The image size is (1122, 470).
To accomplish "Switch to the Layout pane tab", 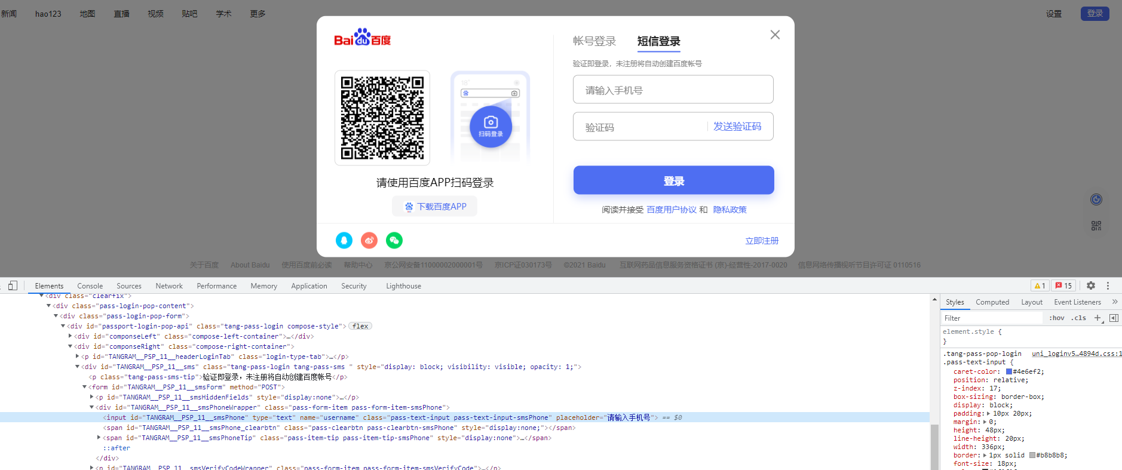I will point(1032,302).
